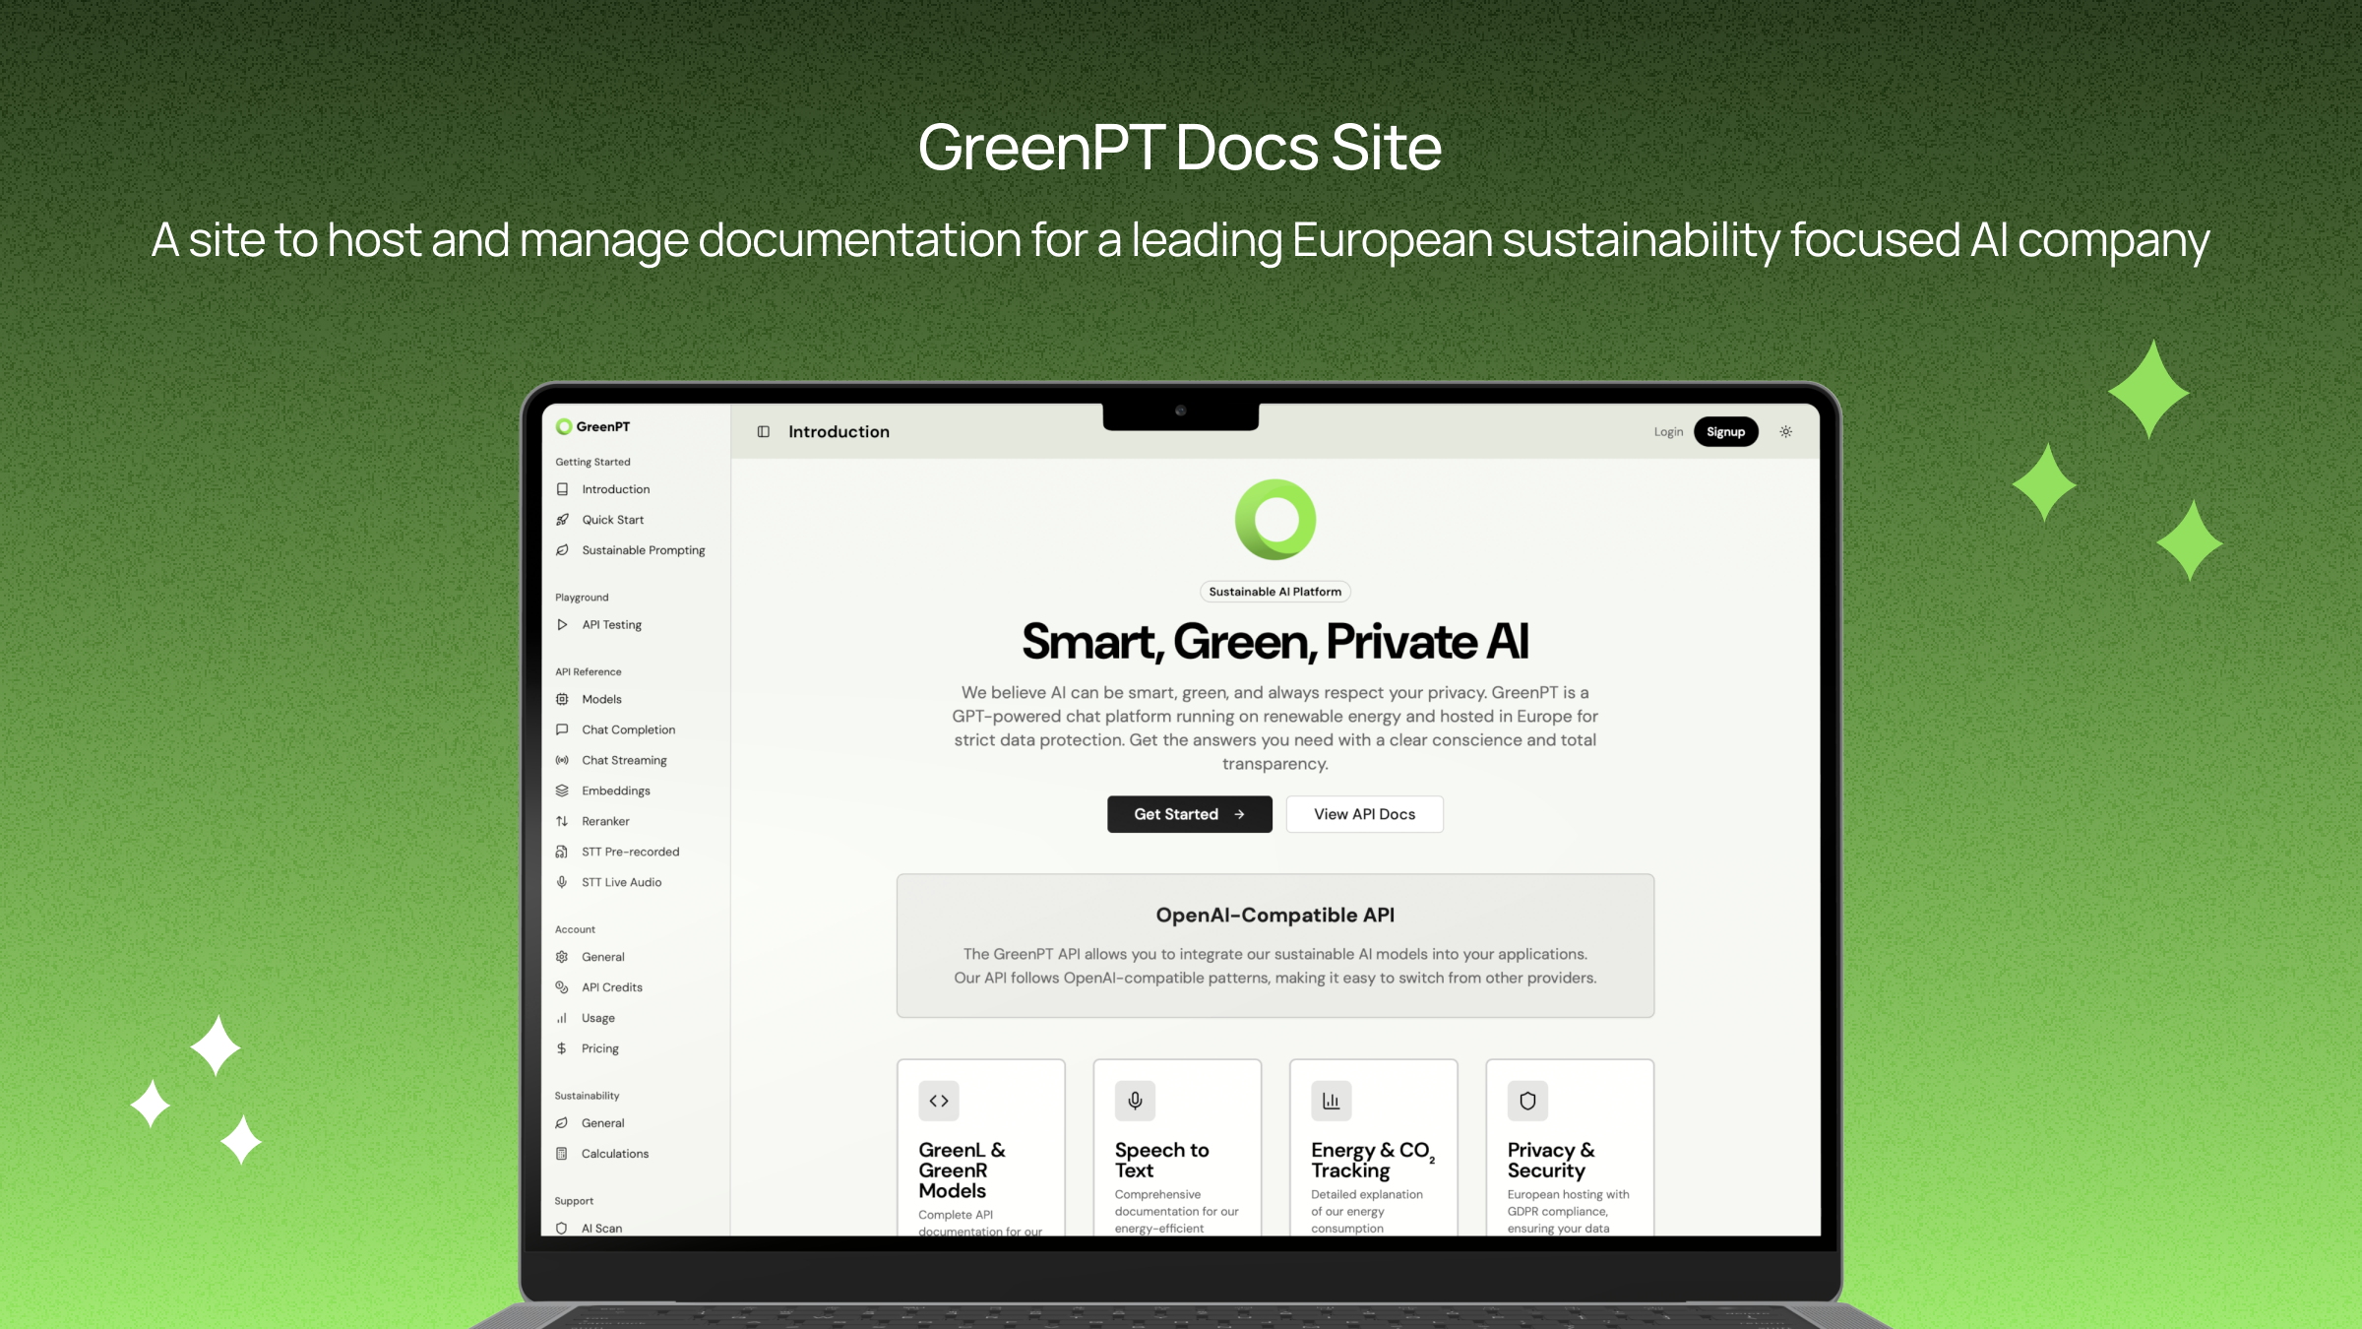Select Quick Start in the navigation
2362x1329 pixels.
pos(612,520)
